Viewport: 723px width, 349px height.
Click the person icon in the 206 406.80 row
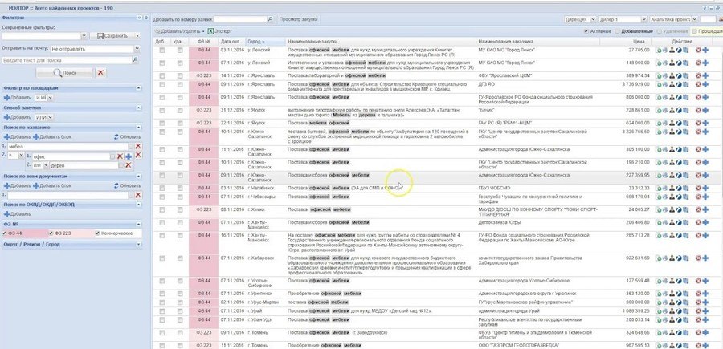(x=672, y=222)
